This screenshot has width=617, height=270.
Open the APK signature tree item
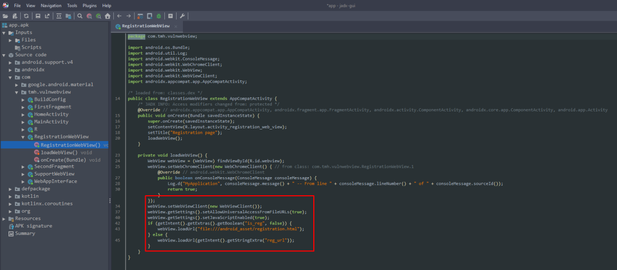pyautogui.click(x=30, y=226)
